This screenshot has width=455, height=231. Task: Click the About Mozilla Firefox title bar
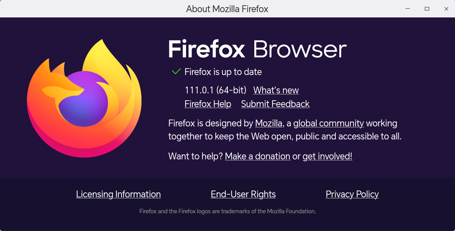click(x=227, y=9)
